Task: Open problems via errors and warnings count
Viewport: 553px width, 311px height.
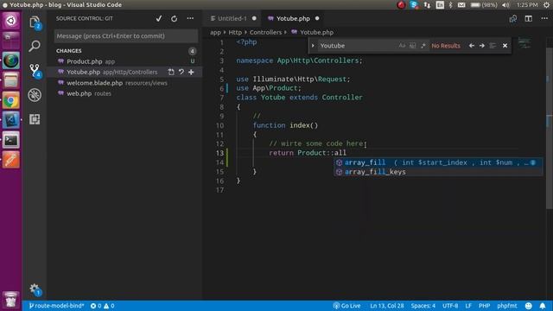Action: pos(102,306)
